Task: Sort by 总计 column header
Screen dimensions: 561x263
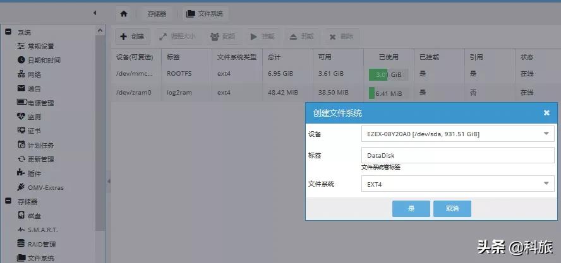Action: point(287,57)
